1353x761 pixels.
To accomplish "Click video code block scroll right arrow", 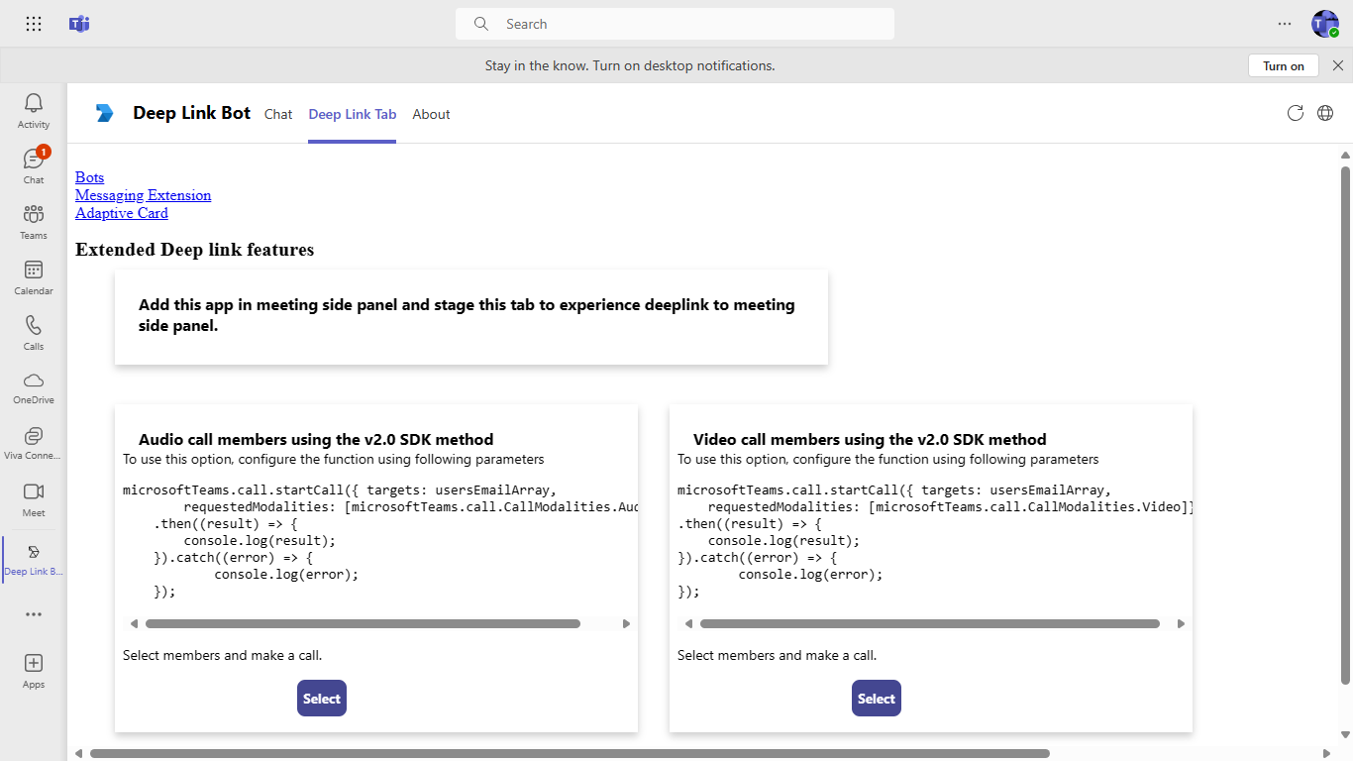I will click(1181, 624).
